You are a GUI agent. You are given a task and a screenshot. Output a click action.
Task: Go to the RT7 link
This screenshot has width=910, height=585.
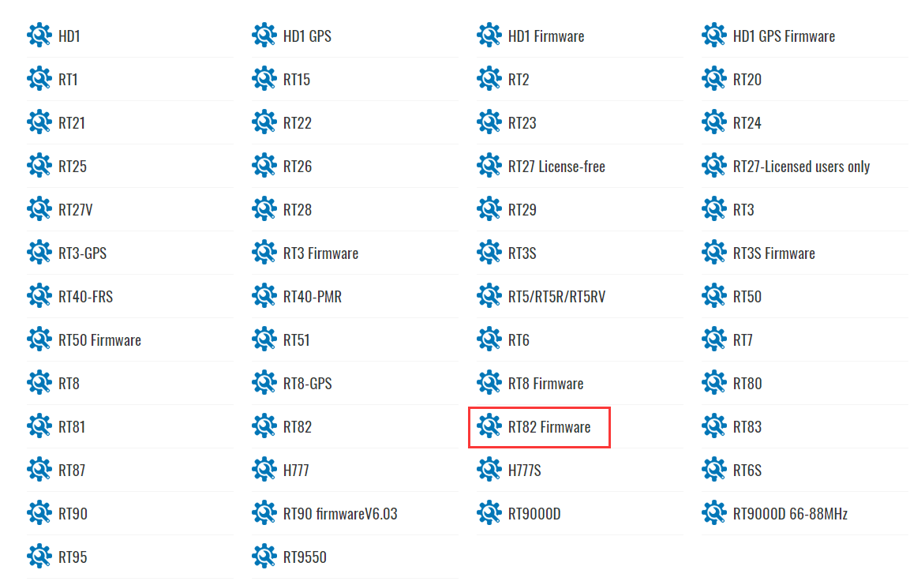pos(743,340)
